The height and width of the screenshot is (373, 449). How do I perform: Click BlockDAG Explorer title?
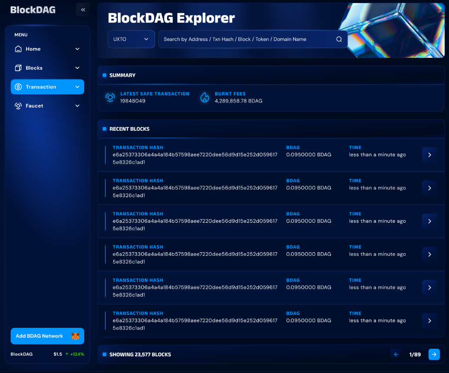tap(171, 18)
